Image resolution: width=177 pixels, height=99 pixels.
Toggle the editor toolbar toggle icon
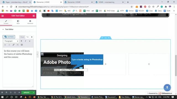22,45
